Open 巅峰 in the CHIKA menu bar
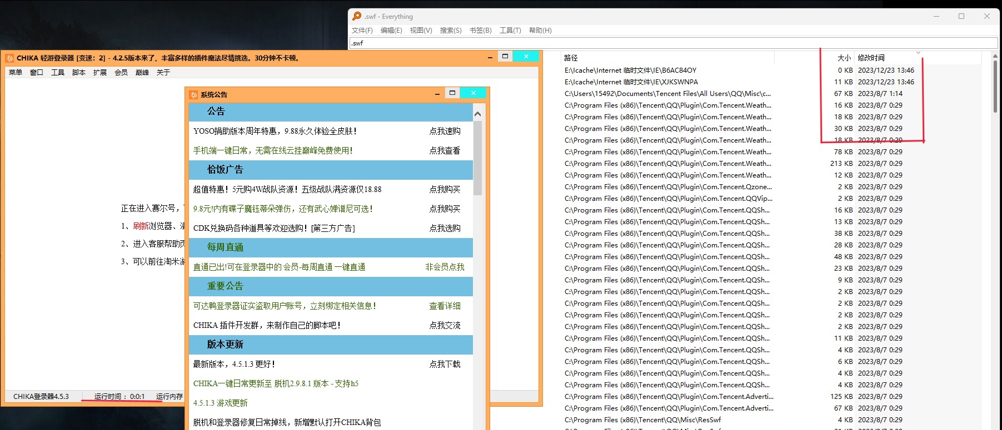1002x430 pixels. point(142,72)
